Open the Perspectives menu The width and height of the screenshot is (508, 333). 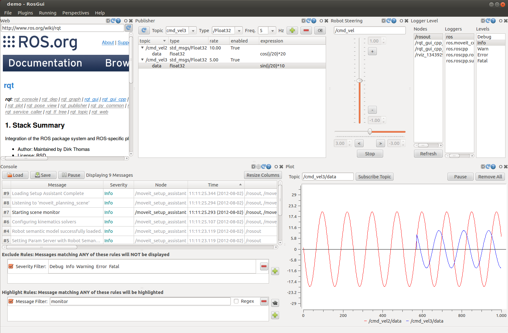[76, 13]
